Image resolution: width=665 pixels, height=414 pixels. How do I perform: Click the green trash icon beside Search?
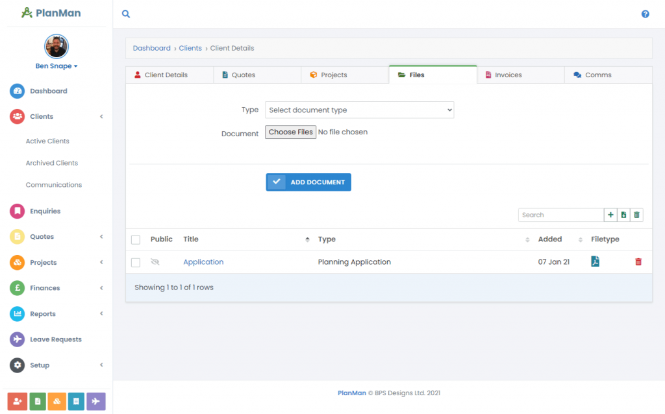click(x=636, y=215)
